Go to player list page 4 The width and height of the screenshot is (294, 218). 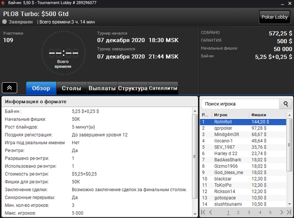(260, 213)
